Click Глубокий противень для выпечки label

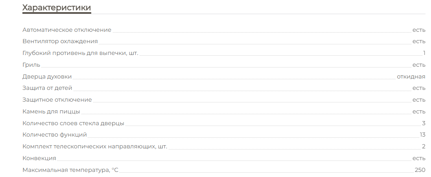80,53
